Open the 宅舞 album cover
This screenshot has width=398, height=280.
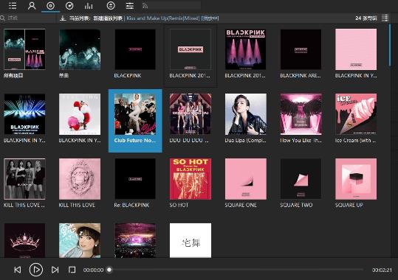click(191, 240)
